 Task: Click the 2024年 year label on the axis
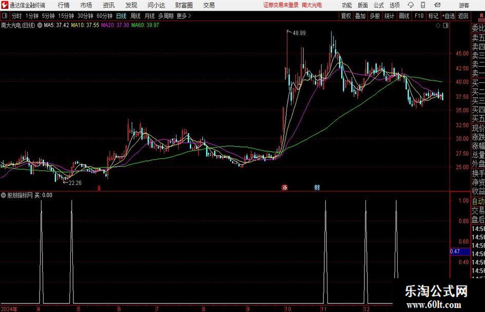coord(9,309)
